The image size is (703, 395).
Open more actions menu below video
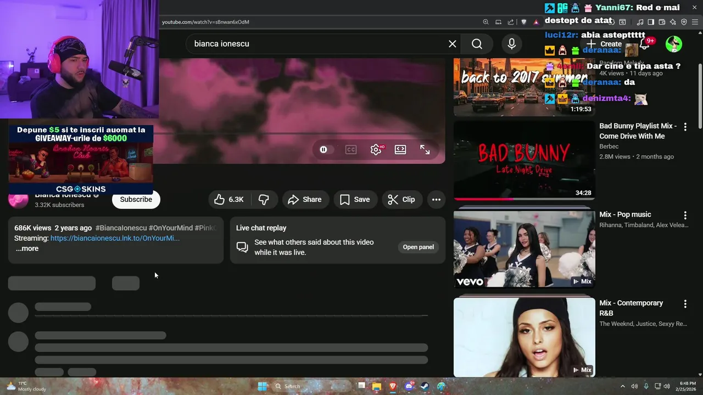pyautogui.click(x=436, y=200)
